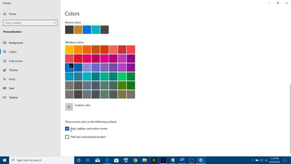The height and width of the screenshot is (164, 291).
Task: Restore down the Settings window
Action: click(278, 3)
